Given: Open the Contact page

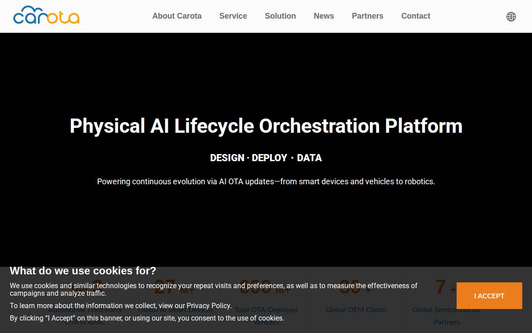Looking at the screenshot, I should pos(416,16).
